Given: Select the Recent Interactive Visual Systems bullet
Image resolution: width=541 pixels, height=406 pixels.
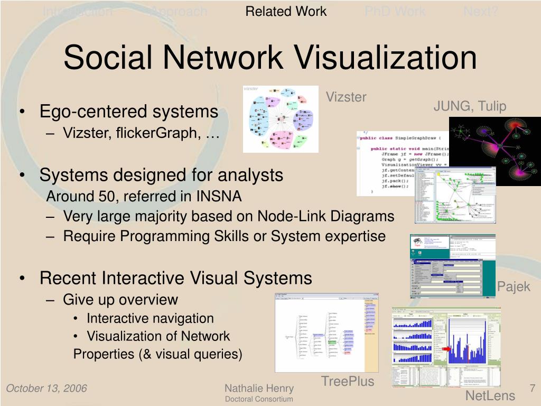Looking at the screenshot, I should 175,278.
